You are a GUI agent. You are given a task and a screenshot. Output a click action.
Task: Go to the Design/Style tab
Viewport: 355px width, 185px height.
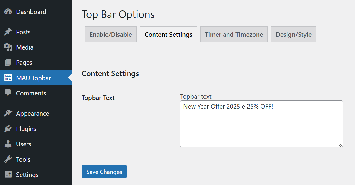[x=293, y=35]
